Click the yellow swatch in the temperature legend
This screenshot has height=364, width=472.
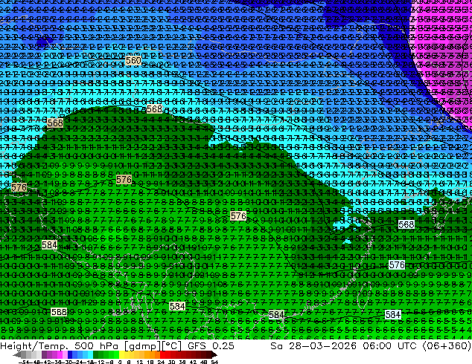tap(121, 356)
